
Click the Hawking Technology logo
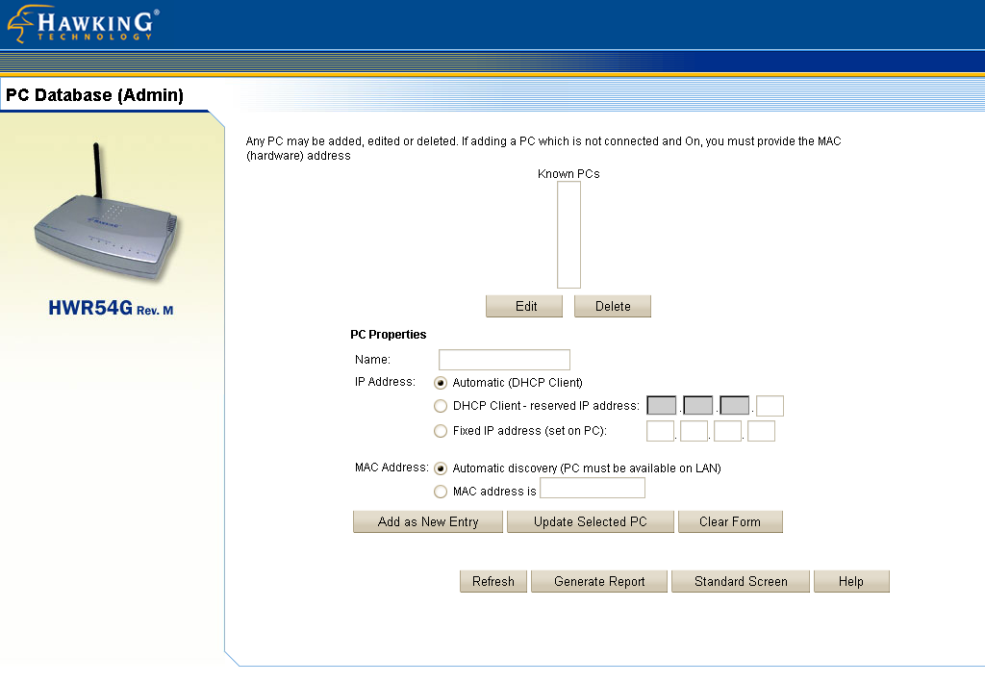[83, 24]
